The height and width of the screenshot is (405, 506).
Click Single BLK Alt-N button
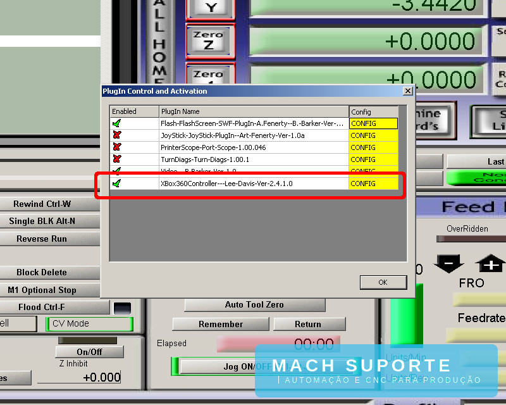click(x=49, y=221)
